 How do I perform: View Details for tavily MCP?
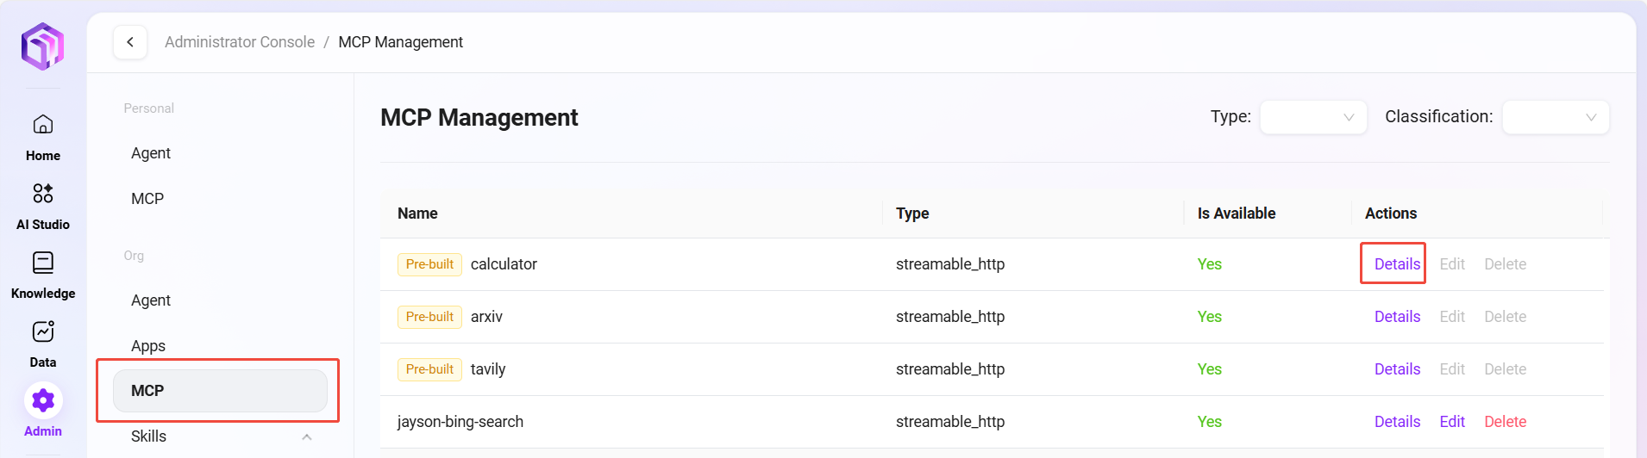pos(1397,369)
